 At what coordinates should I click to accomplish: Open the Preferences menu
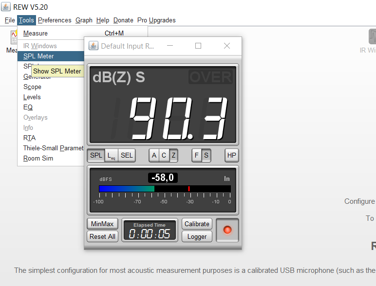(55, 20)
